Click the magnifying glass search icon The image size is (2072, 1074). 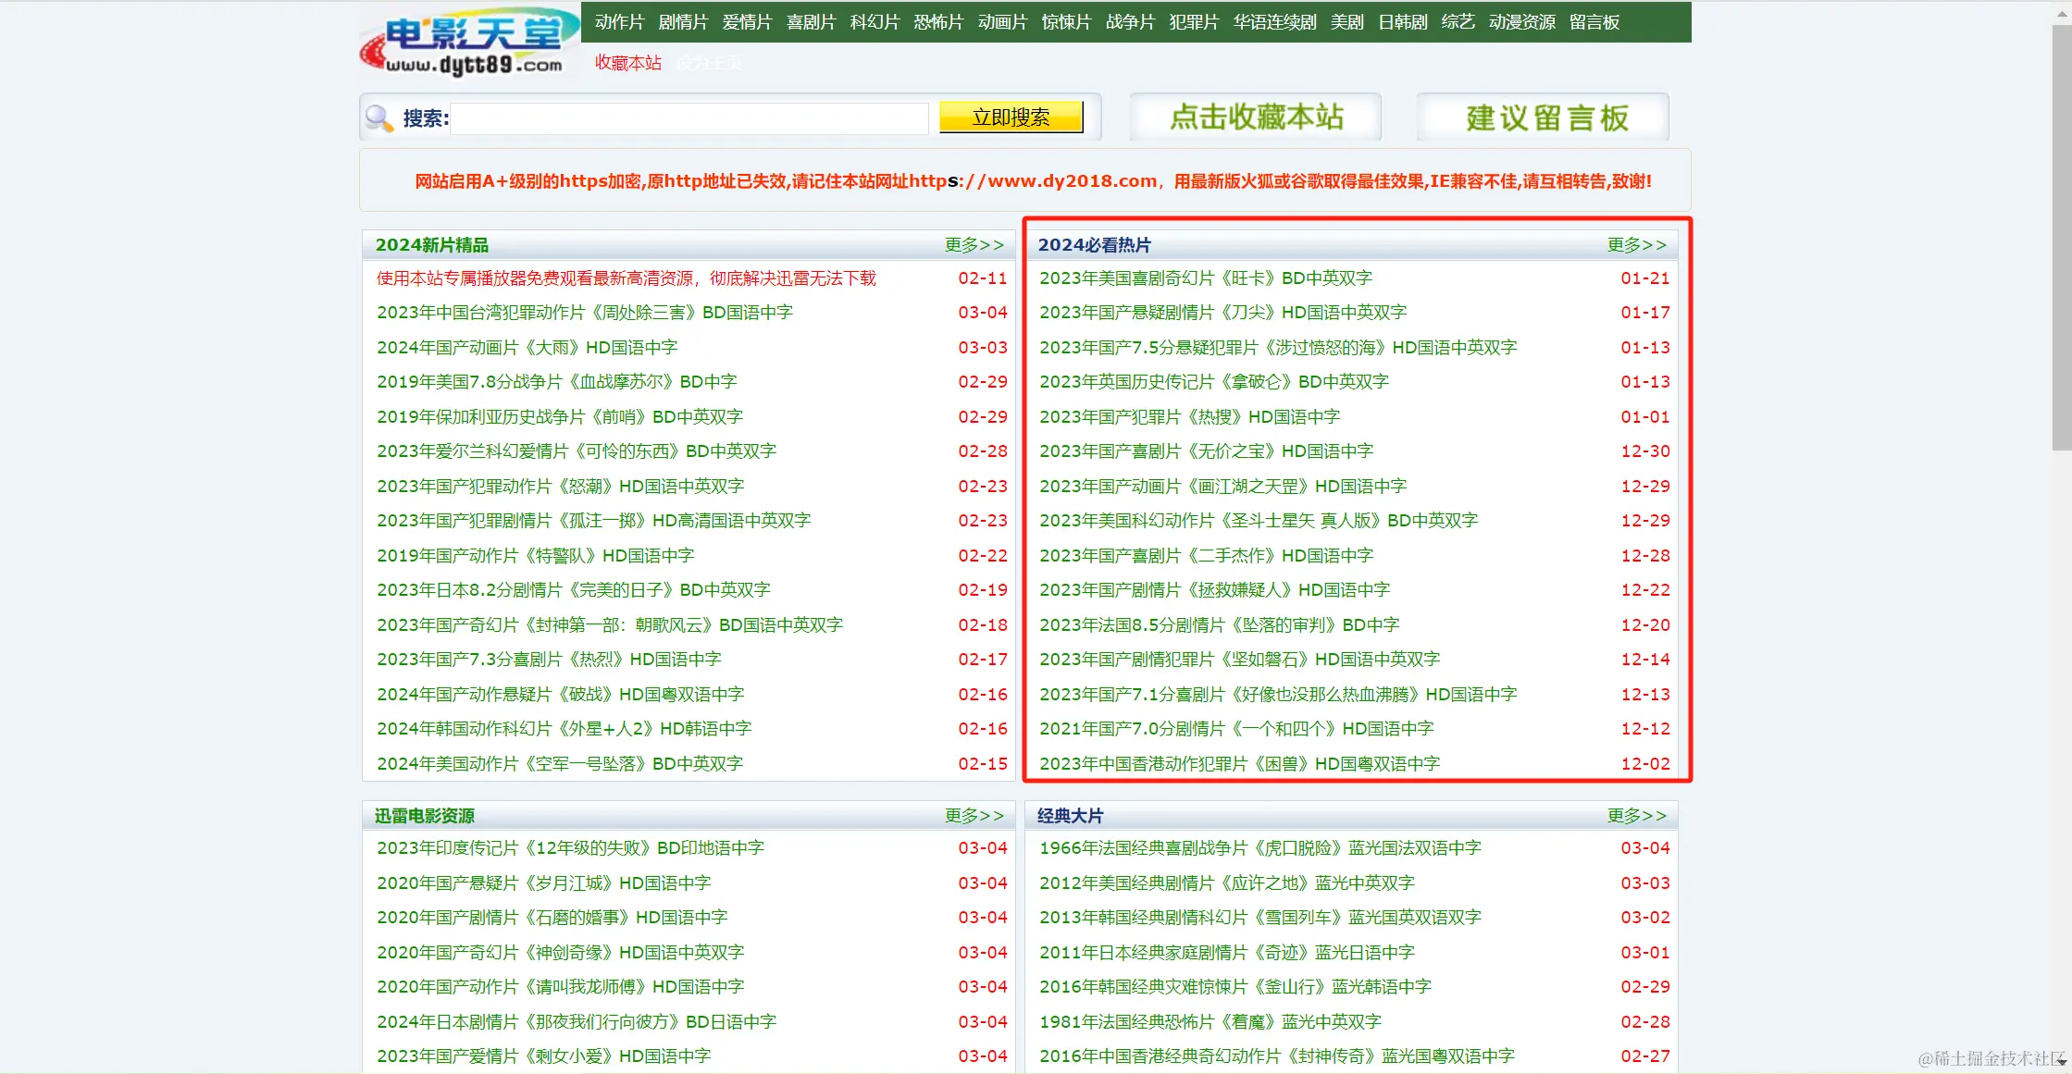[x=378, y=118]
